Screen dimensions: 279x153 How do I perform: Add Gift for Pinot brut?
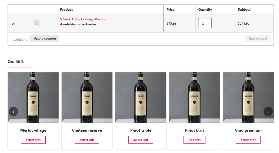coord(194,140)
